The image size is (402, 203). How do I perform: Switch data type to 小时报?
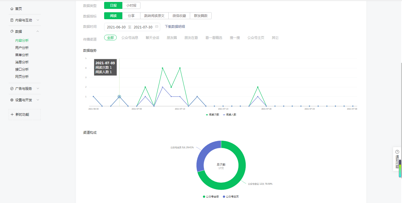pyautogui.click(x=131, y=6)
